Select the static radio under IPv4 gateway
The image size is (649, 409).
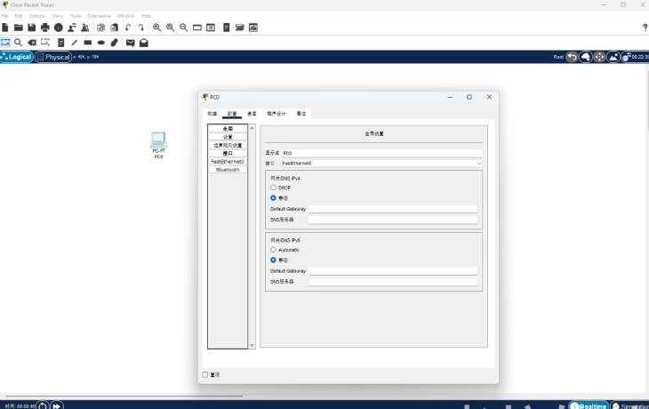click(273, 198)
